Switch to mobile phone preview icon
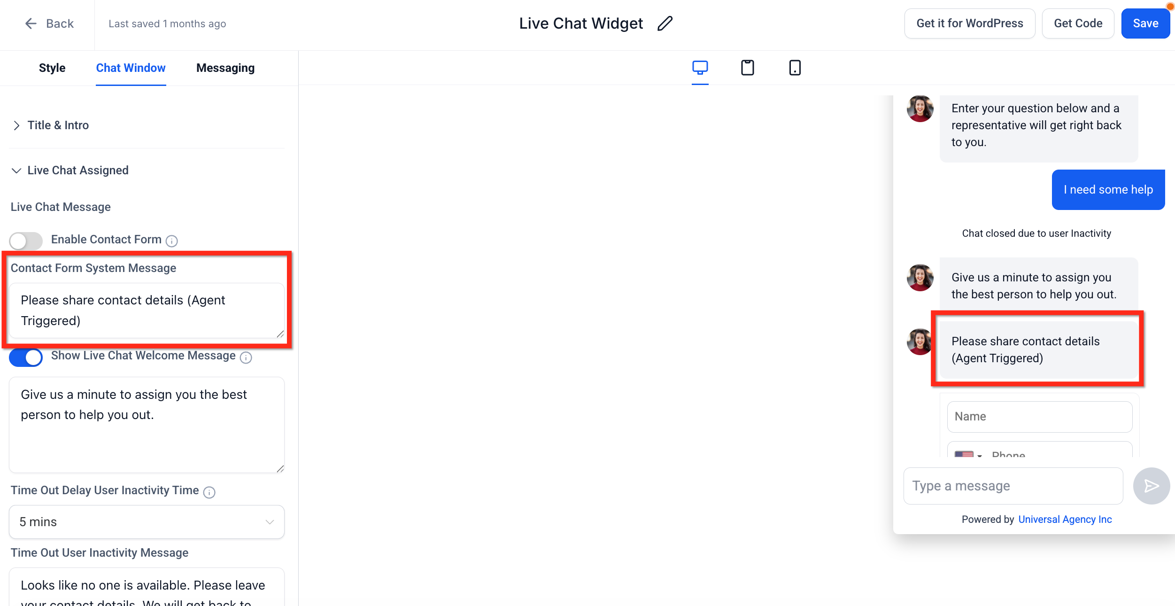Viewport: 1175px width, 606px height. click(795, 68)
